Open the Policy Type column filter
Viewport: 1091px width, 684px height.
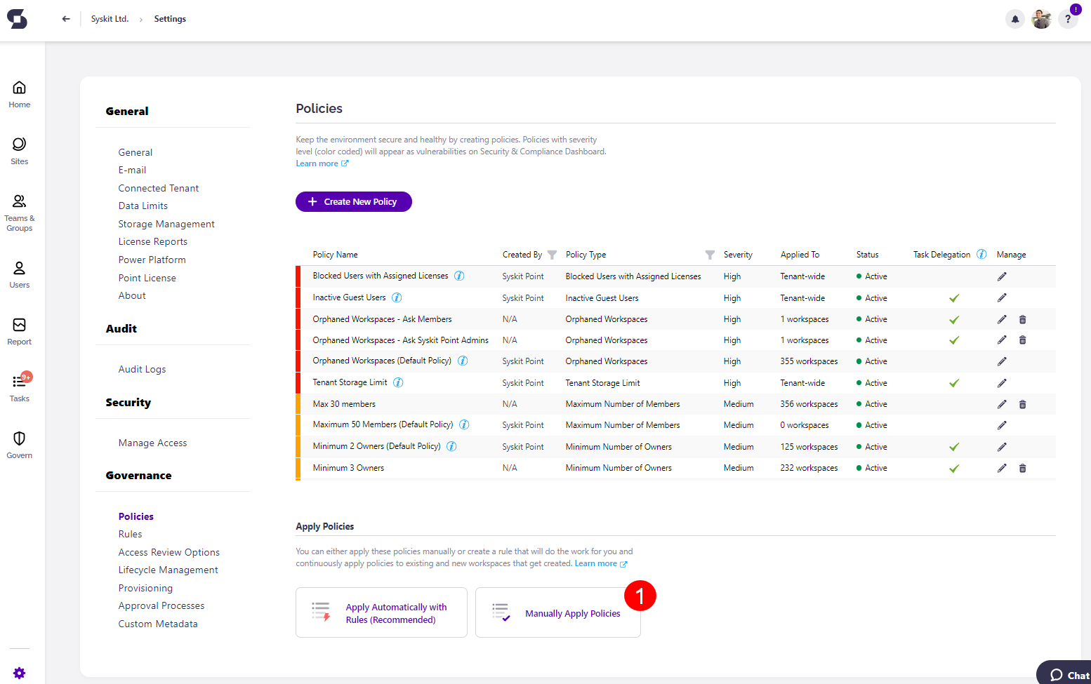(710, 255)
